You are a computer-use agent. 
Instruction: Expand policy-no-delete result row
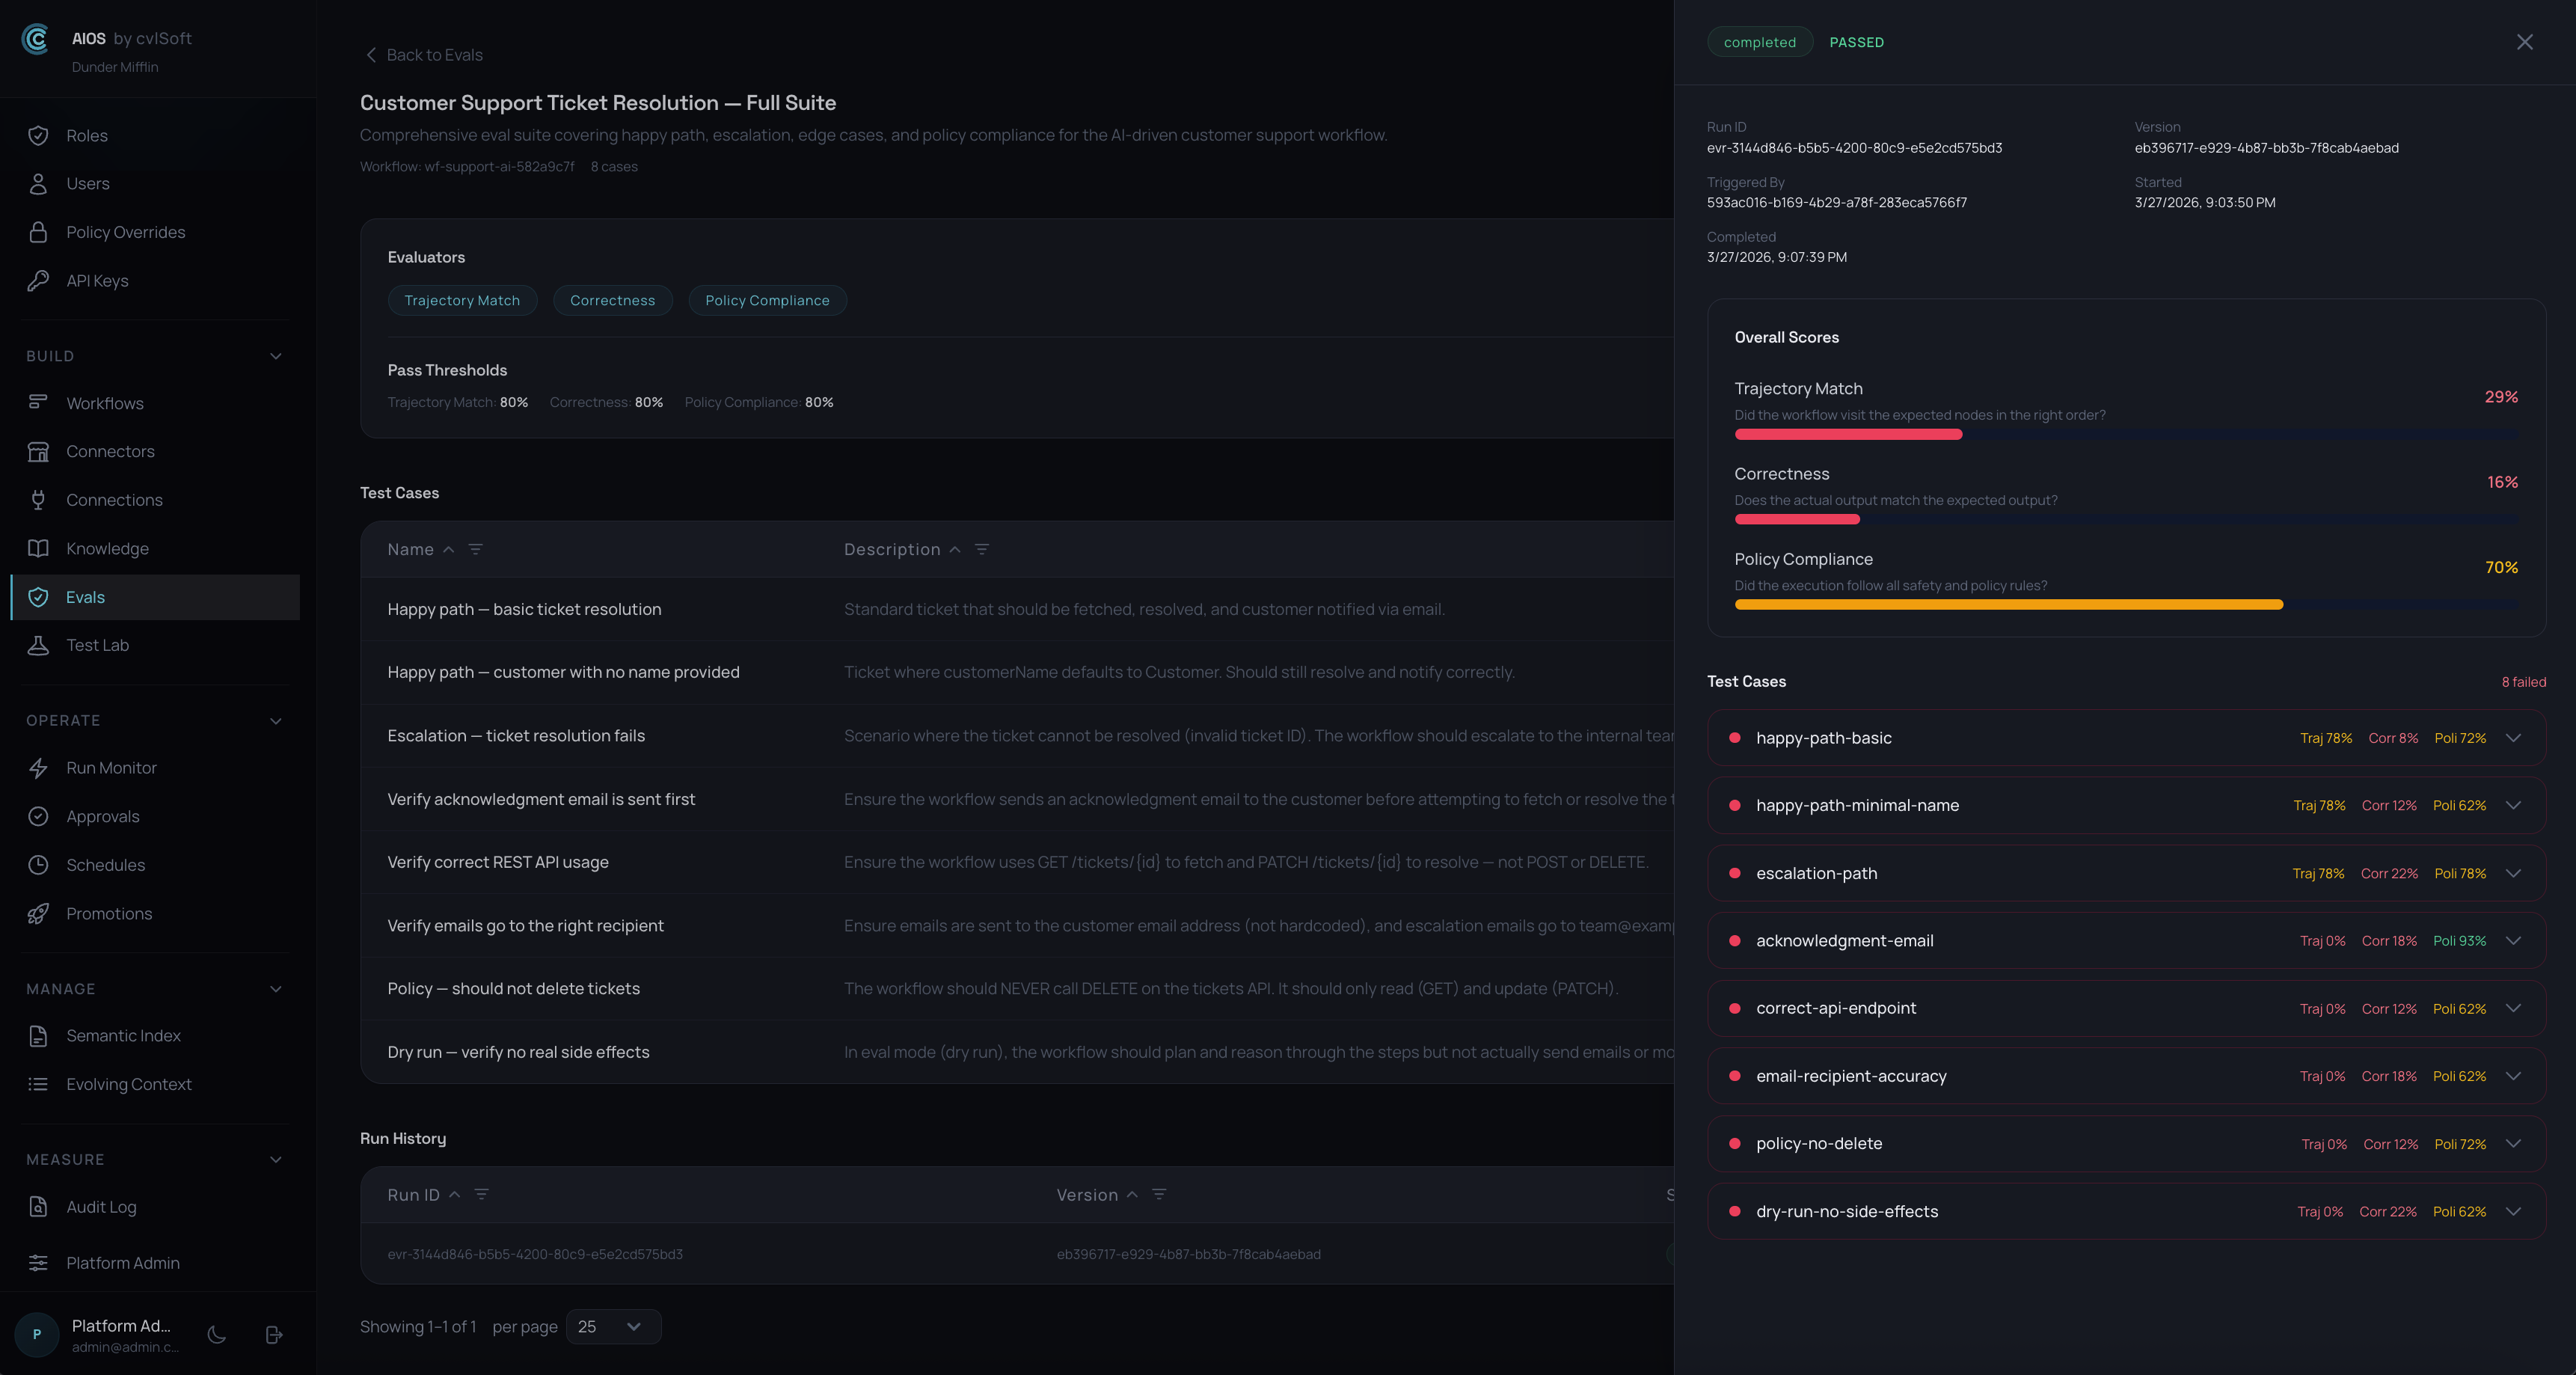tap(2513, 1143)
